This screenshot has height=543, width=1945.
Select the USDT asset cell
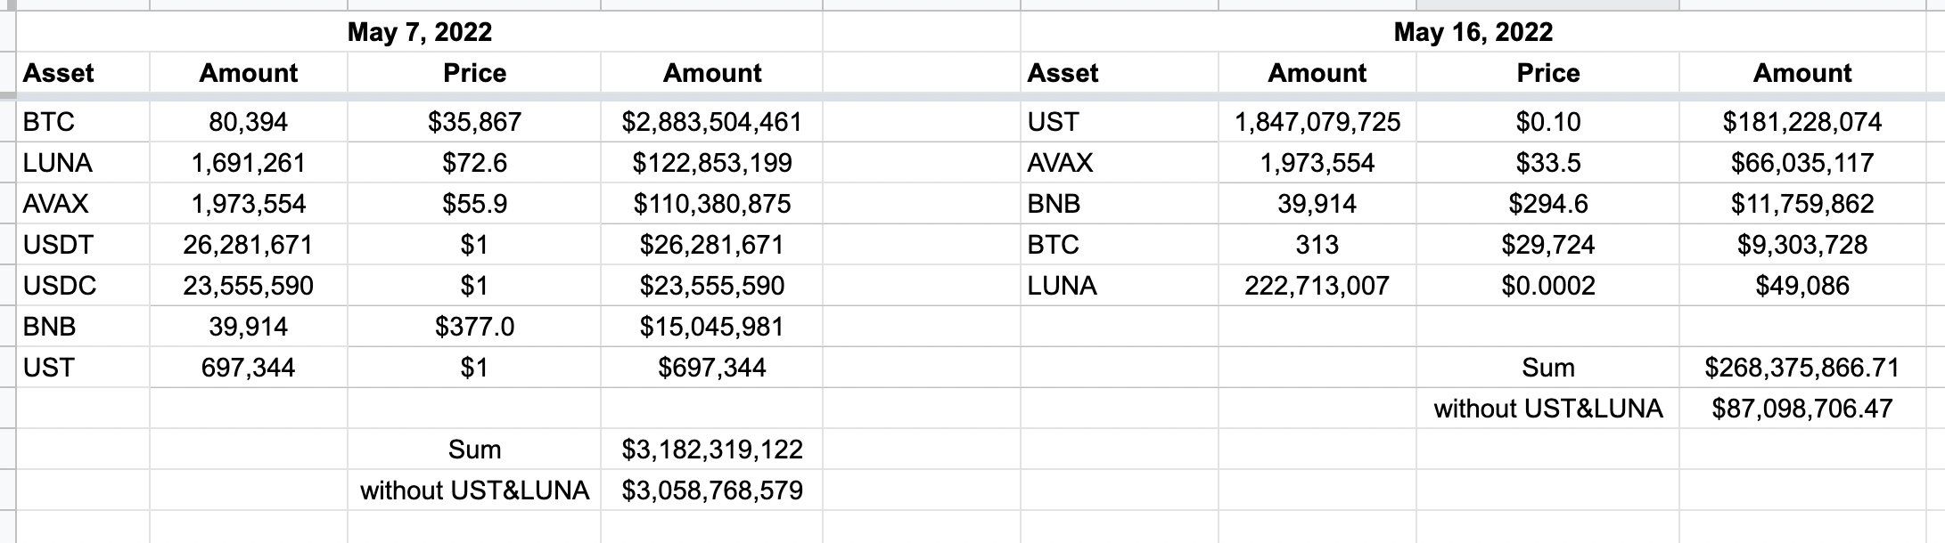pyautogui.click(x=58, y=245)
